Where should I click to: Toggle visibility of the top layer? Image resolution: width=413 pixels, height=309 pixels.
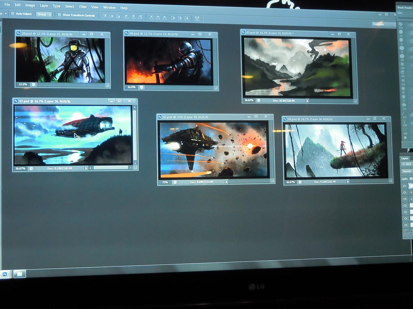coord(404,186)
